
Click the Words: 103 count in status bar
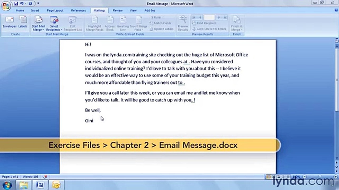point(31,177)
